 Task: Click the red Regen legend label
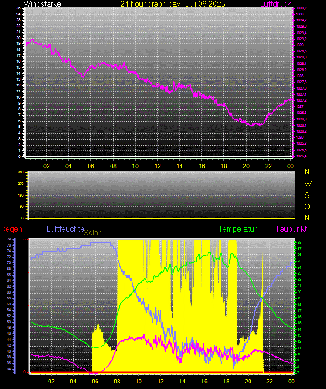11,229
